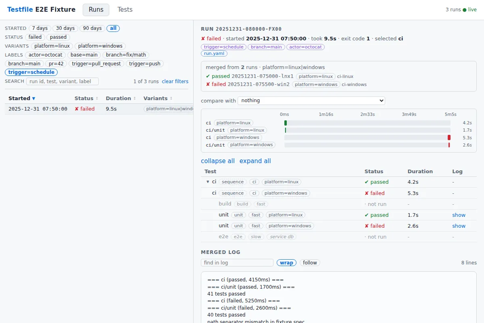Screen dimensions: 484x323
Task: Toggle the pr=42 label filter
Action: [56, 64]
